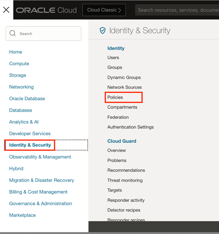Open the Users page
This screenshot has height=234, width=219.
click(x=113, y=58)
